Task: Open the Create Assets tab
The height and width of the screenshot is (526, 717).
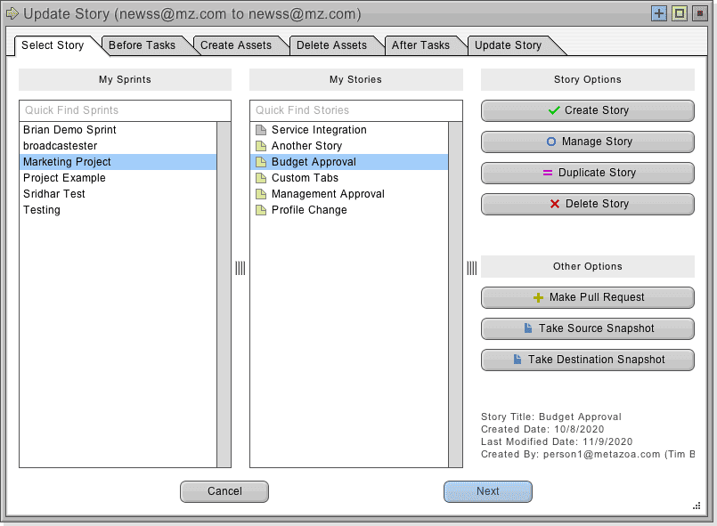Action: tap(236, 45)
